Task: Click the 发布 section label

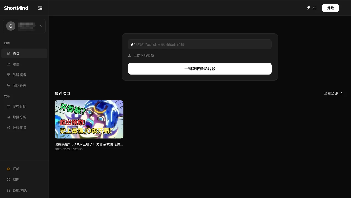Action: point(7,96)
